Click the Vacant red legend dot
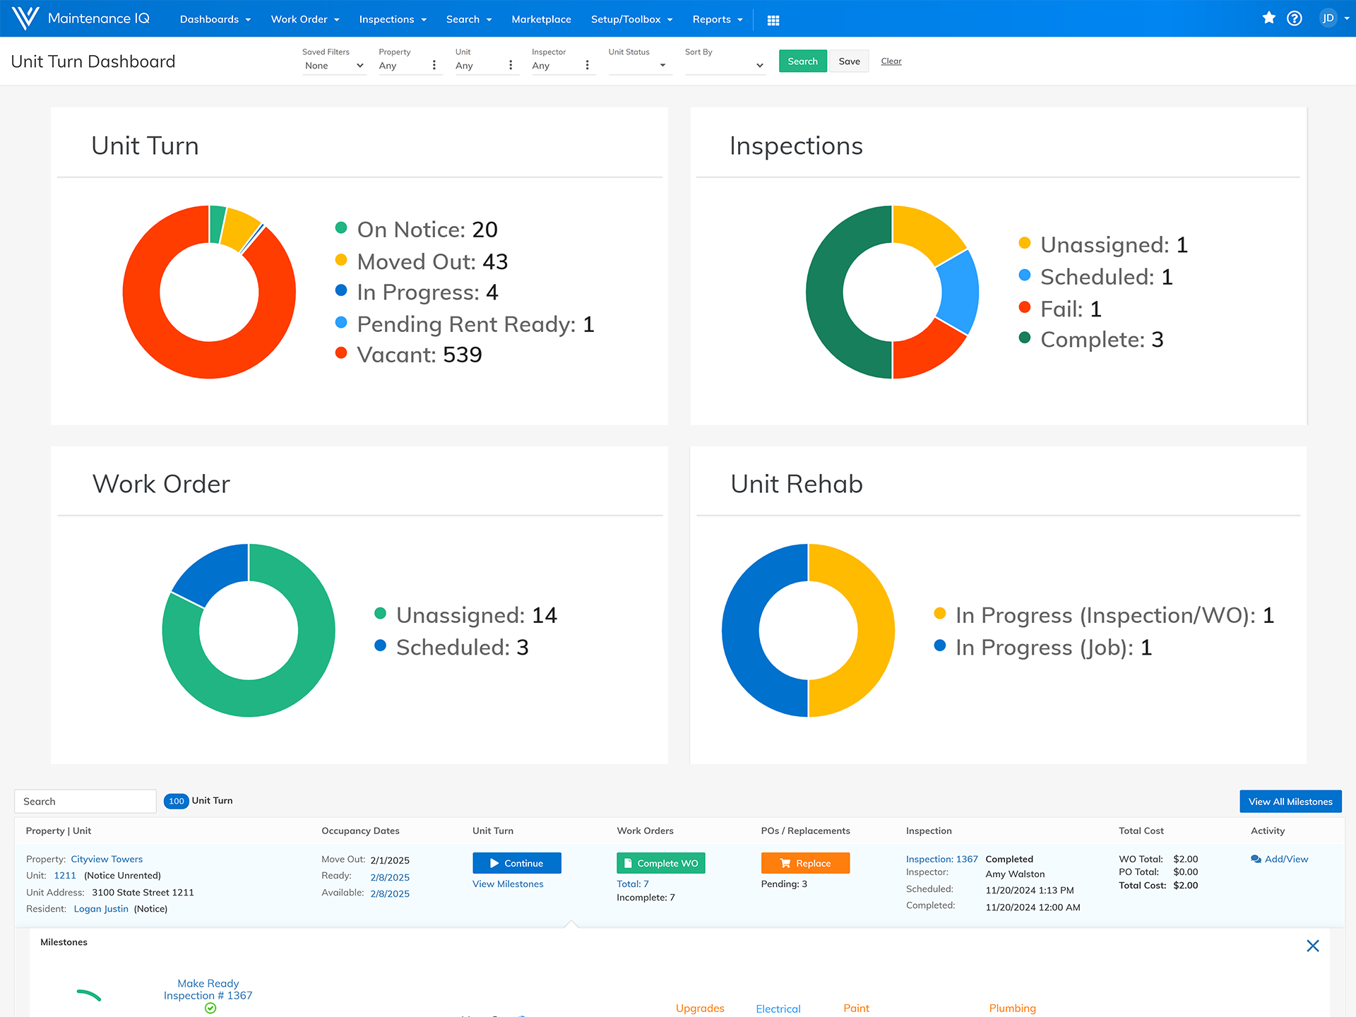Viewport: 1356px width, 1017px height. coord(341,353)
